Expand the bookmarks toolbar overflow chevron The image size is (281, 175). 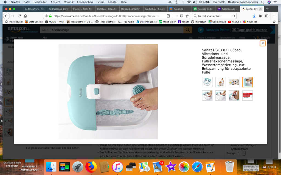point(274,22)
